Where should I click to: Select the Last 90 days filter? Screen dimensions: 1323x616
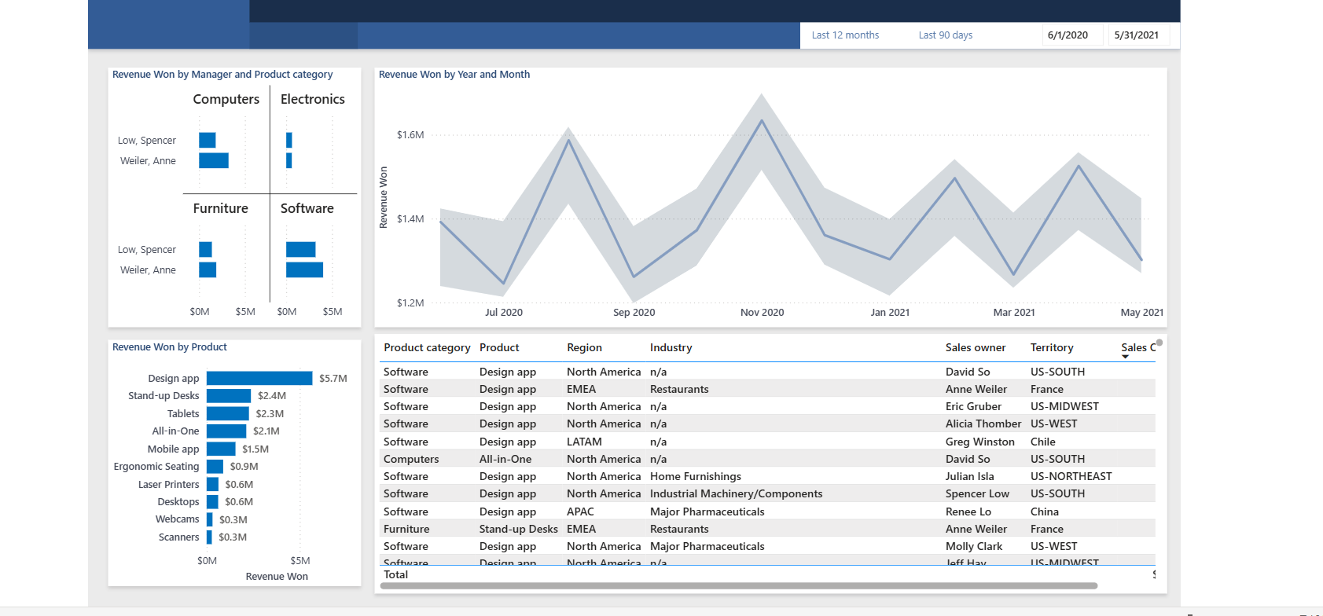click(945, 35)
